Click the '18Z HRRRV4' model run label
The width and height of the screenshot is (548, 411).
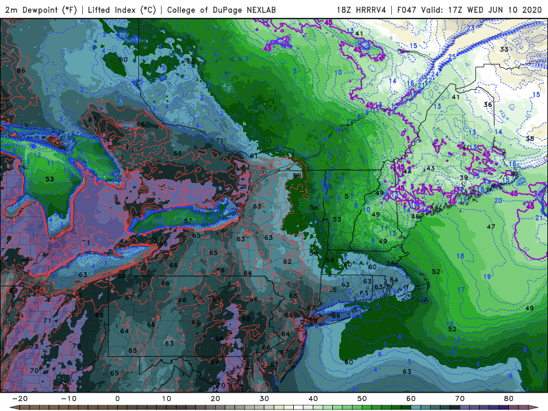click(362, 10)
